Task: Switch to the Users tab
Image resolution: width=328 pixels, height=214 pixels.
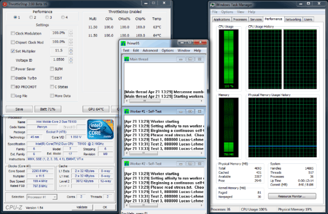Action: [308, 19]
